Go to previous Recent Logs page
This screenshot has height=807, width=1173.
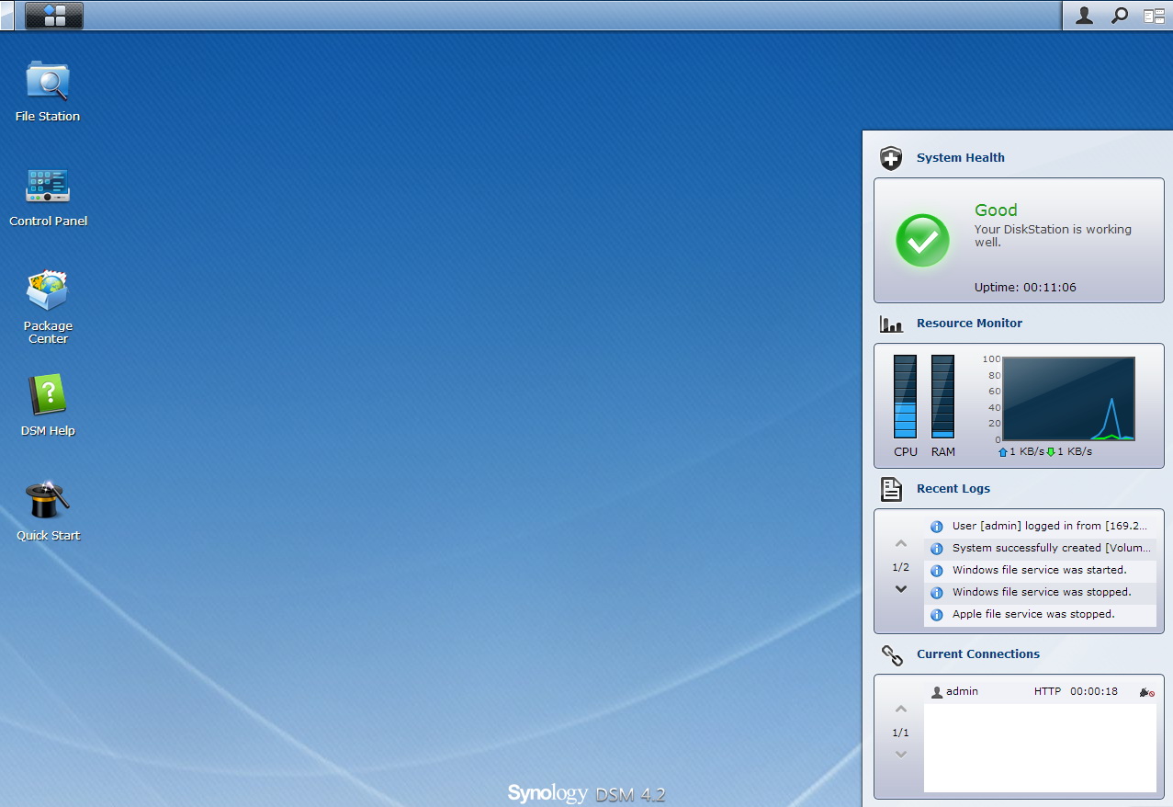pos(901,544)
